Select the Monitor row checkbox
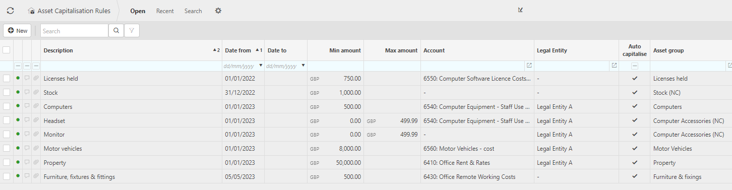 7,135
